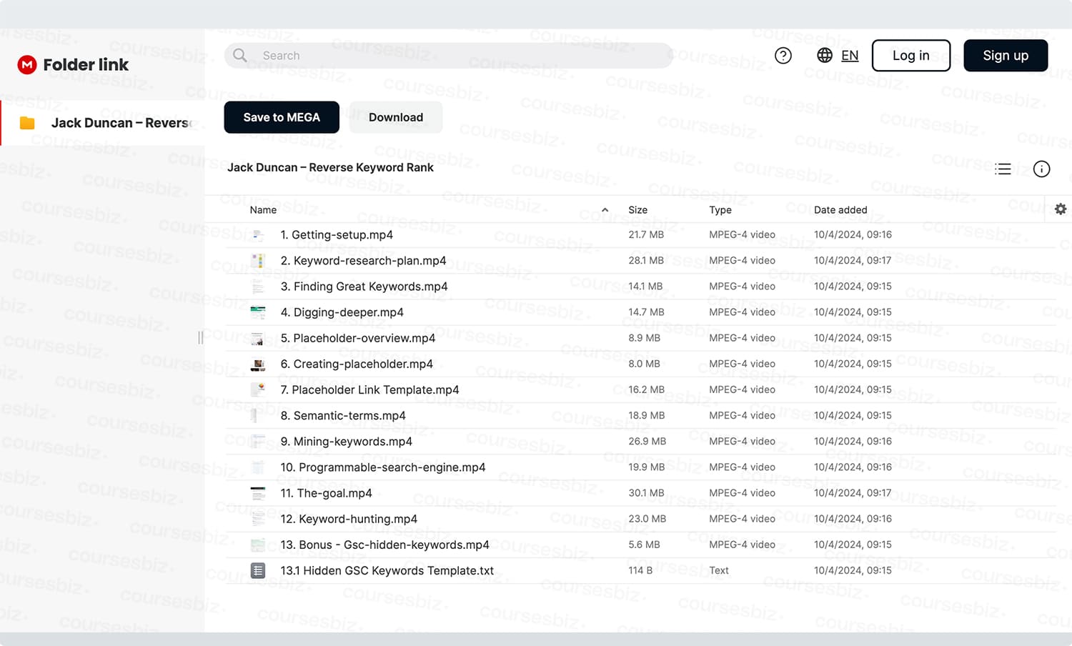
Task: Focus the Search input field
Action: tap(449, 56)
